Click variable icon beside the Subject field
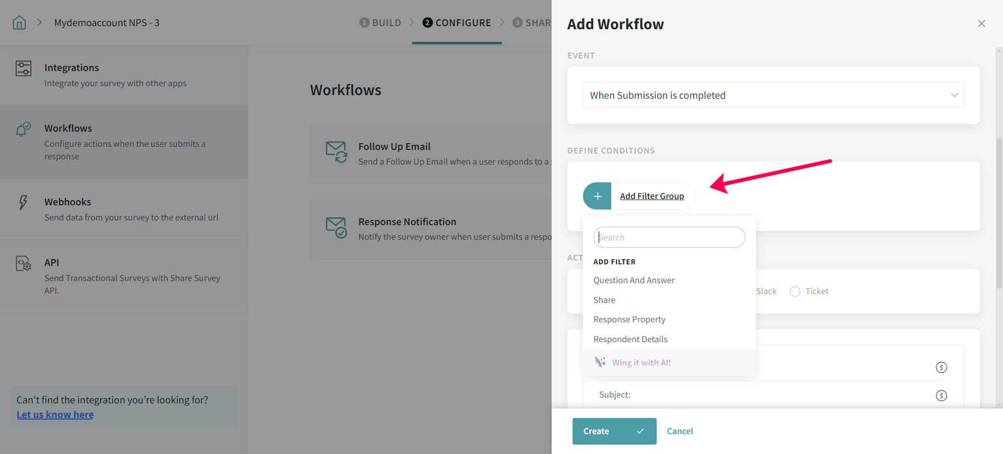Screen dimensions: 1003x454 [x=941, y=395]
